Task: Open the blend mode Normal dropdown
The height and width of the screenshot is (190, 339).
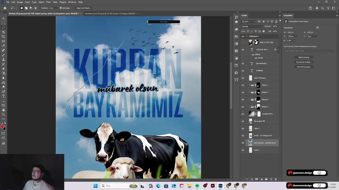Action: tap(252, 26)
